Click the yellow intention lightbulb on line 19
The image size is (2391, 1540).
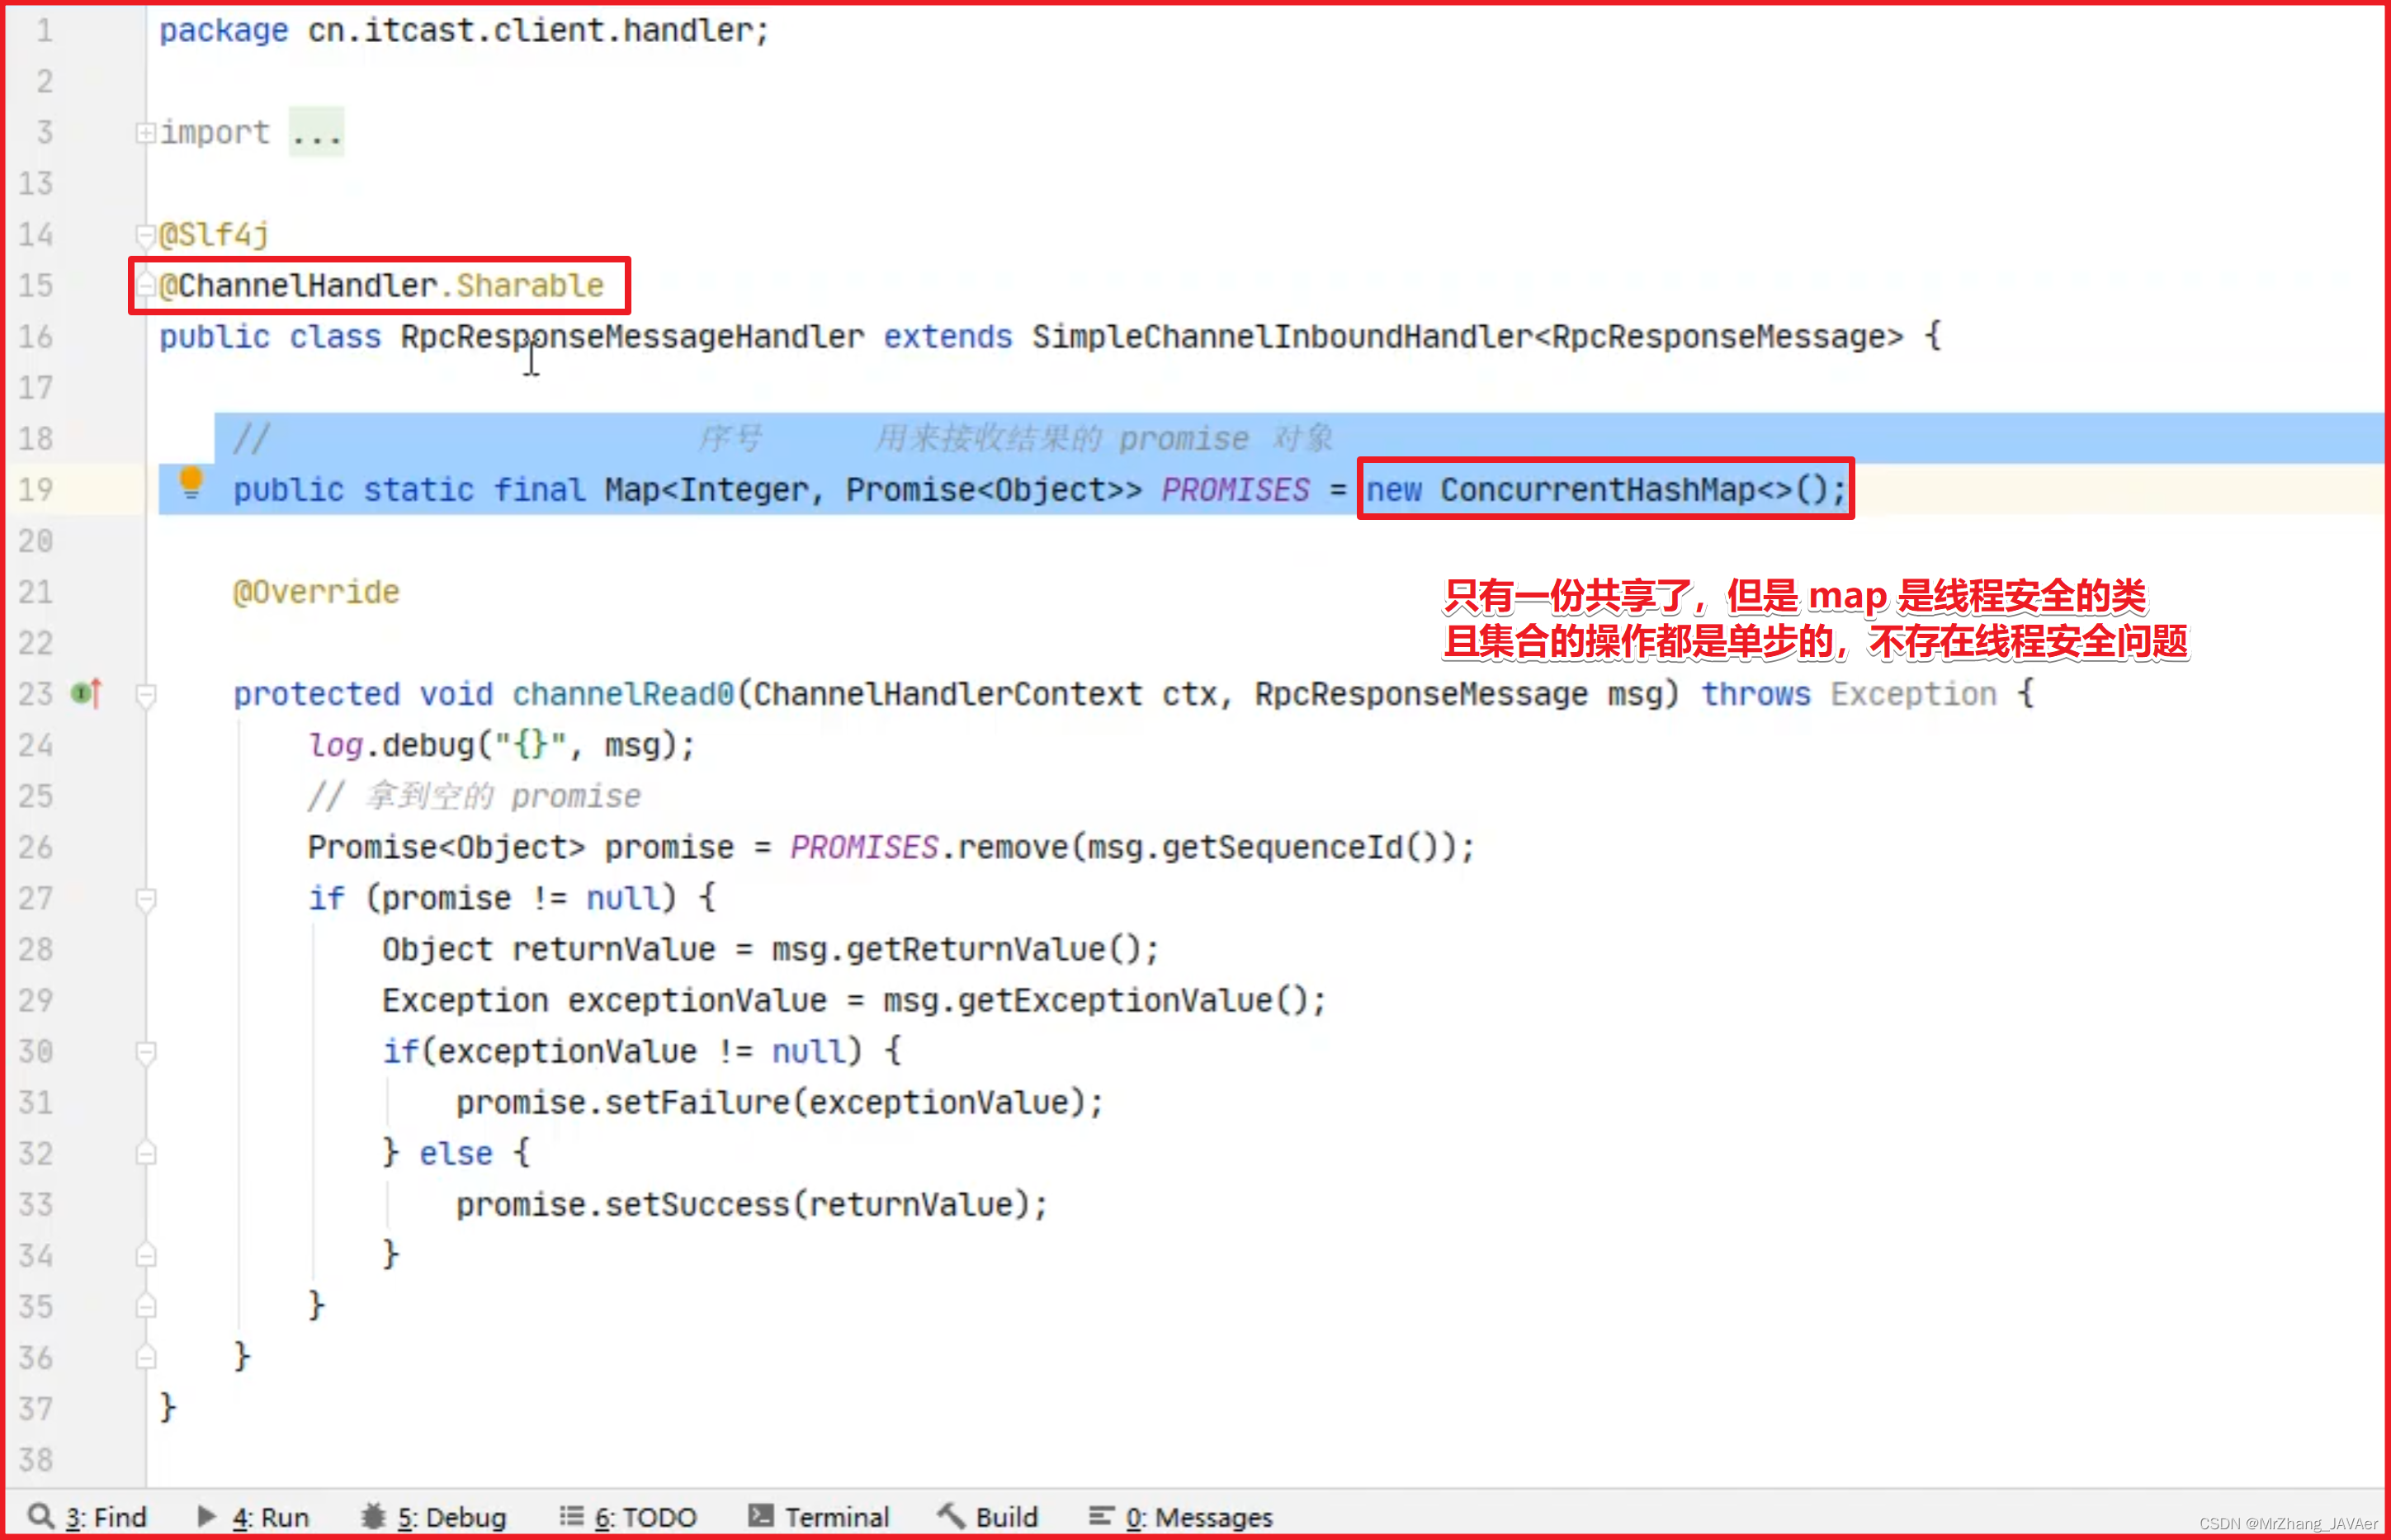[x=191, y=483]
